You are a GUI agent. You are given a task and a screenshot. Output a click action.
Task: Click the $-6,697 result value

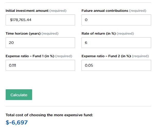point(17,122)
